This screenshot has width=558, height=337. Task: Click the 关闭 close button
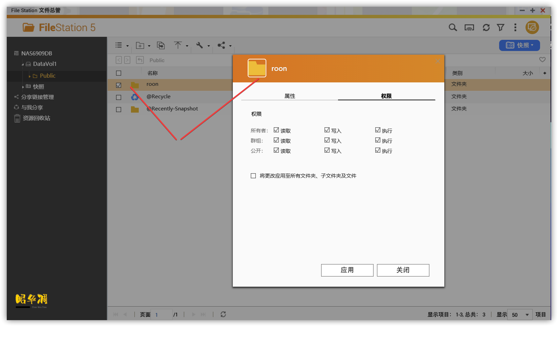pyautogui.click(x=403, y=270)
